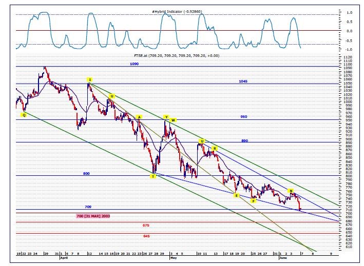Click the 890 level label

[x=244, y=140]
